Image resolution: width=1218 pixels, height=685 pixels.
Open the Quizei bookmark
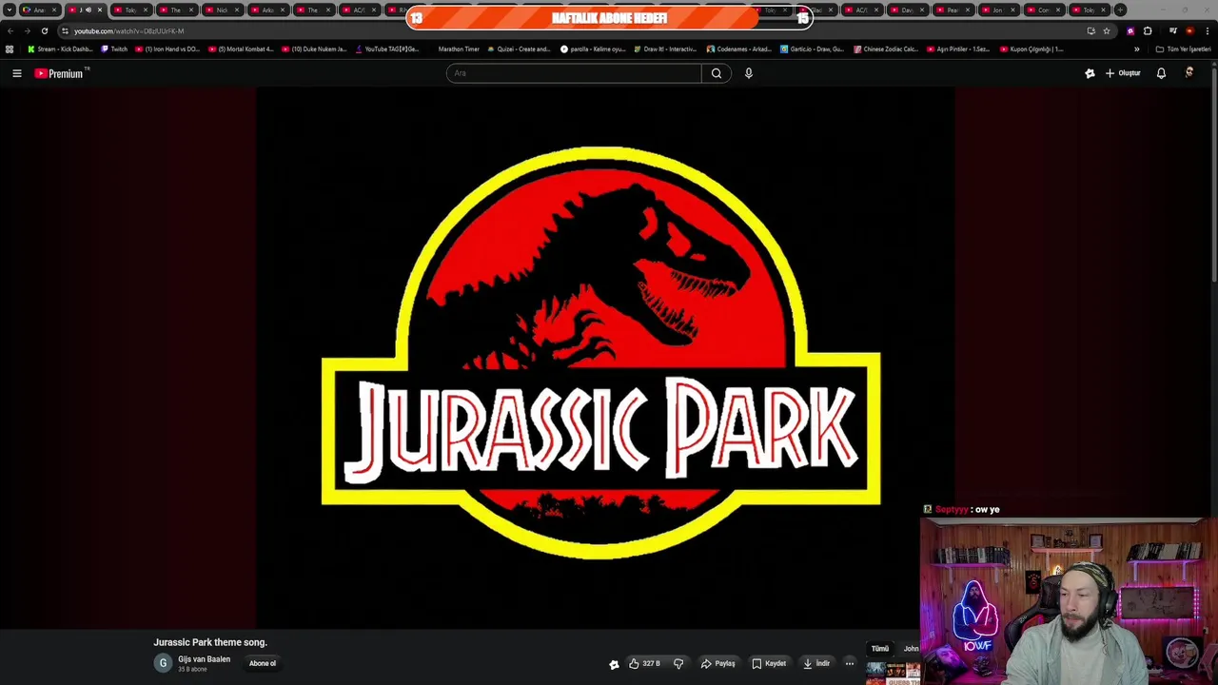pyautogui.click(x=519, y=49)
